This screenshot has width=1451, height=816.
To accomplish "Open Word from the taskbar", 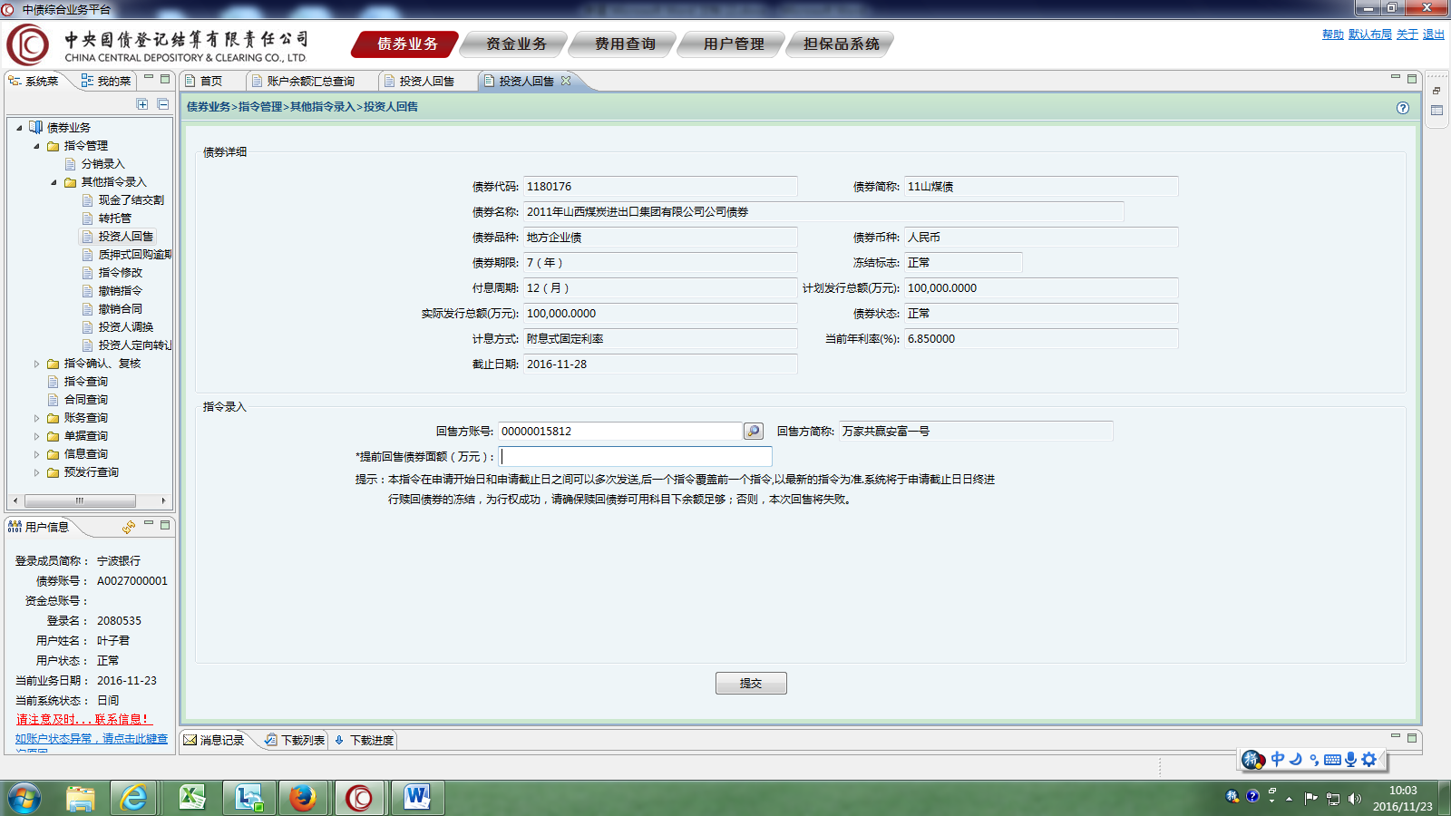I will pos(417,798).
